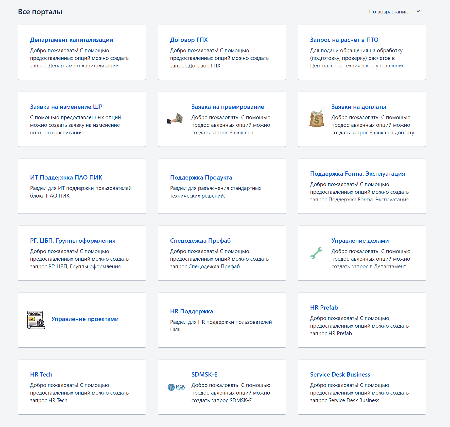Click the МСК Энерго logo
Viewport: 450px width, 427px height.
point(176,387)
